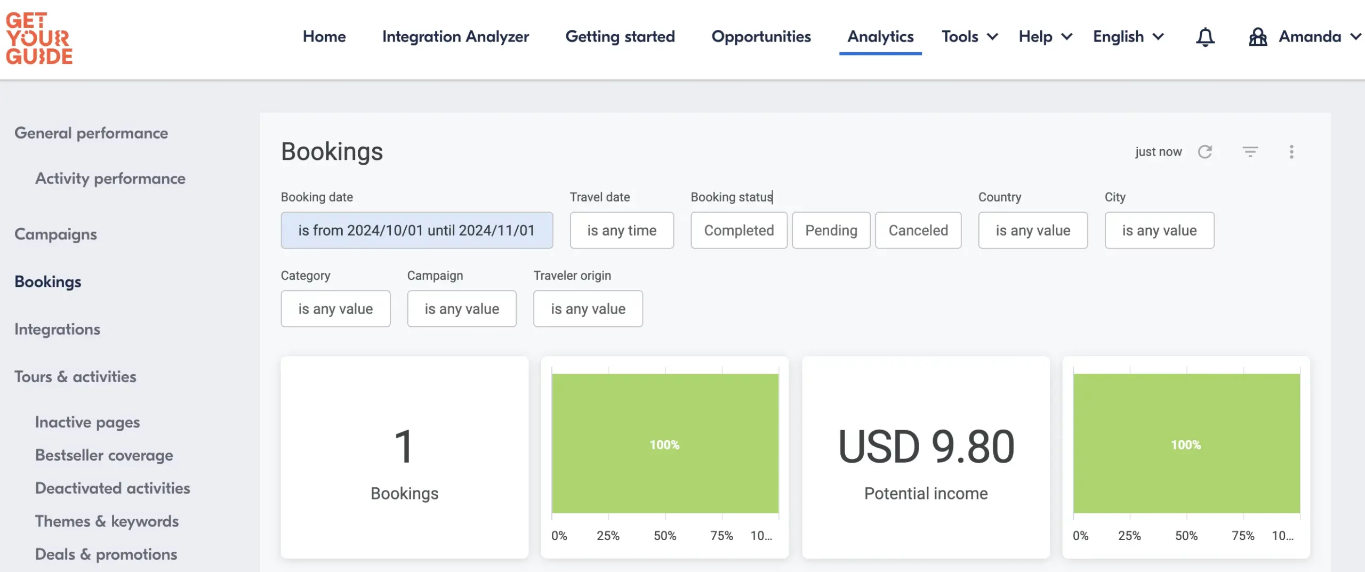1365x572 pixels.
Task: Open Deactivated activities in the sidebar
Action: (x=113, y=488)
